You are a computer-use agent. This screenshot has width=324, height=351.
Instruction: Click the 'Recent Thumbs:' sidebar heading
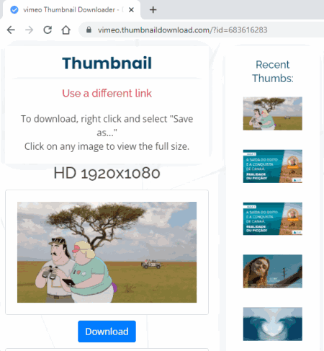[x=273, y=71]
